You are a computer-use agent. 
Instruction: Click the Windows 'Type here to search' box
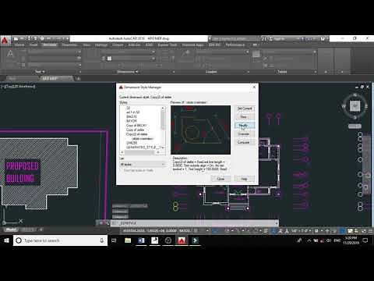click(x=60, y=240)
